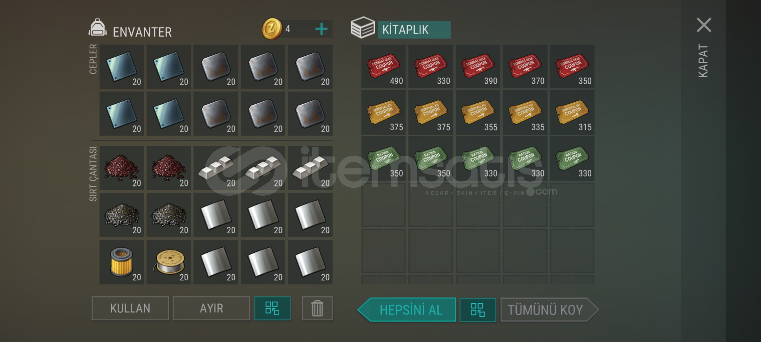The width and height of the screenshot is (761, 342).
Task: Click the first empty bookshelf slot
Action: (x=383, y=205)
